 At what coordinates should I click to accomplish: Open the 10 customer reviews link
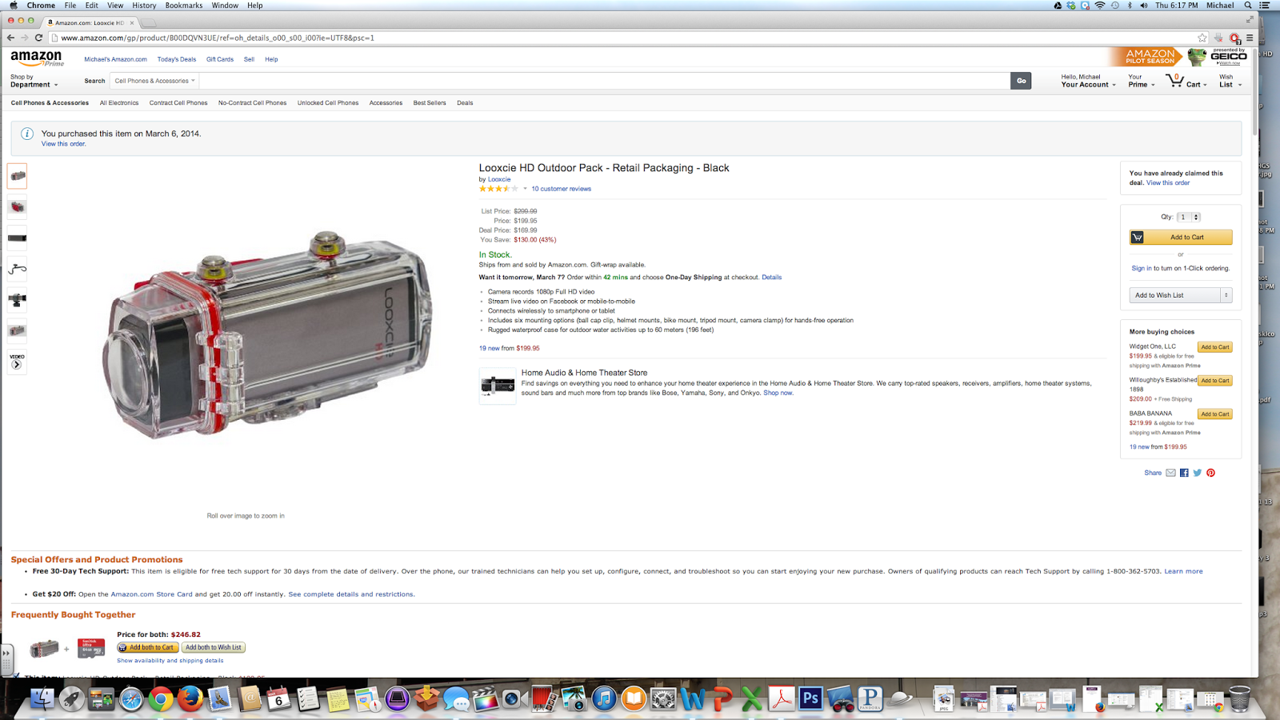(x=561, y=189)
